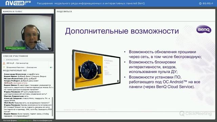Screen dimensions: 217x122
Task: Click the slide heading 'Дополнительные возможности'
Action: (122, 31)
